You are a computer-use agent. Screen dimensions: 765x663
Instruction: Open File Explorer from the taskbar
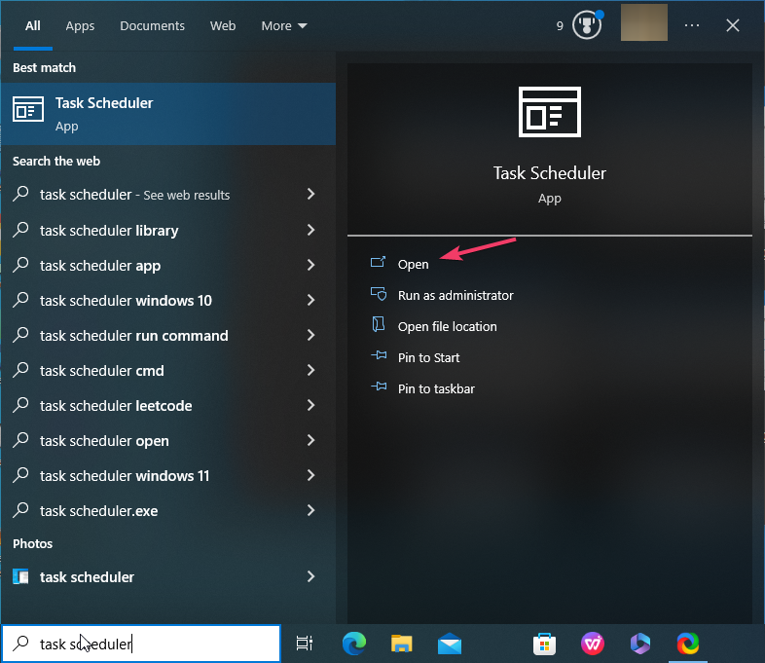tap(402, 644)
